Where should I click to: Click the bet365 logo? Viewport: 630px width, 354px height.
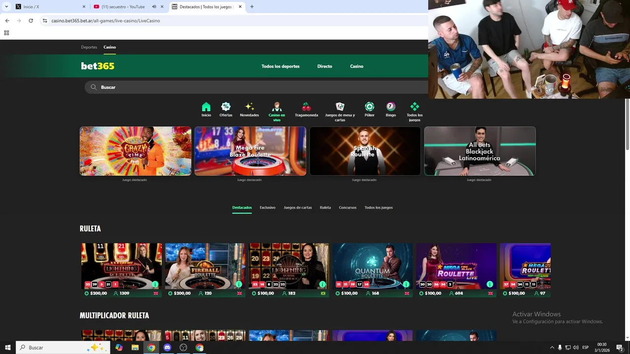coord(97,66)
